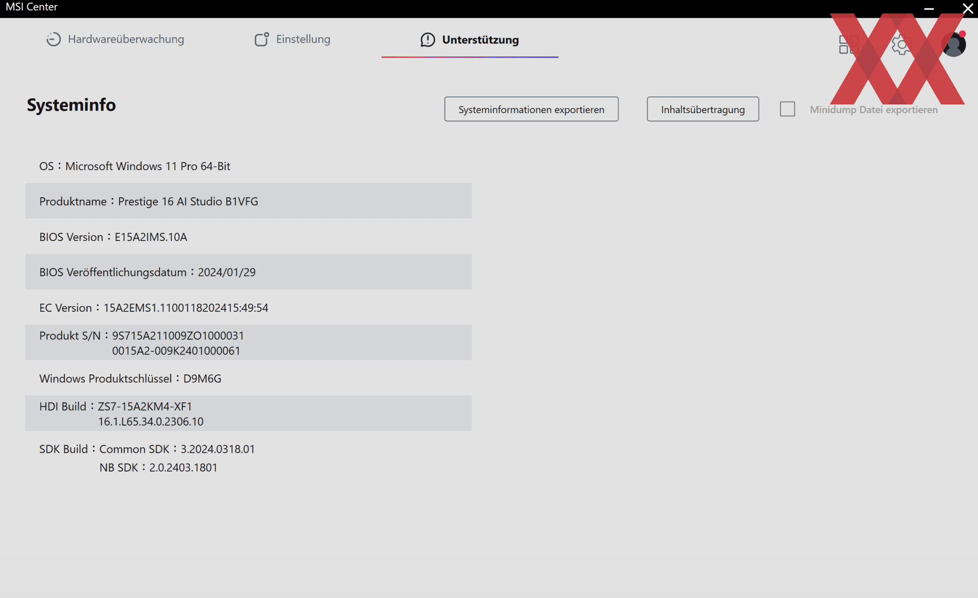Screen dimensions: 978x598
Task: Minimize the MSI Center window
Action: [929, 9]
